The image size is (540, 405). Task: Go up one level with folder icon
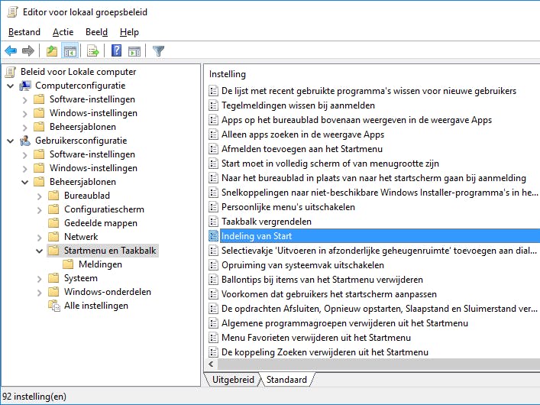click(x=52, y=51)
